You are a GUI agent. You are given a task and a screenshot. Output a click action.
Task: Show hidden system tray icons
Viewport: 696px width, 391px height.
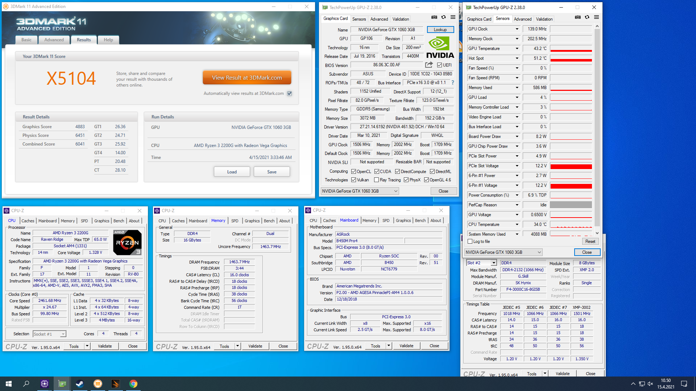[633, 384]
